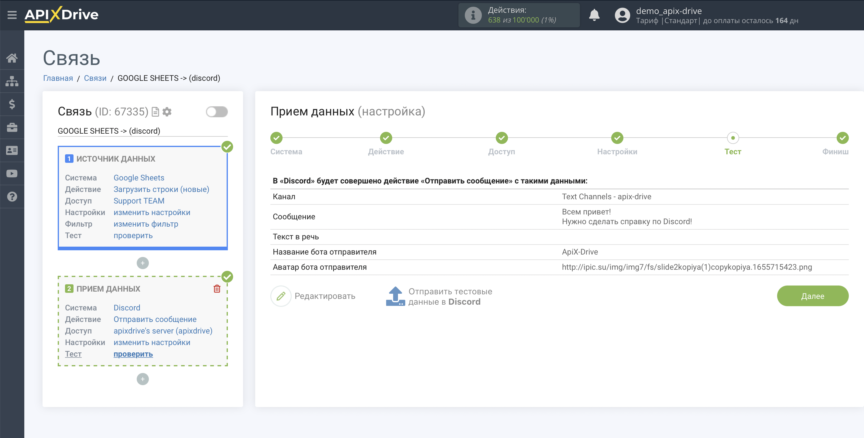This screenshot has width=864, height=438.
Task: Open the contact card icon in sidebar
Action: pyautogui.click(x=12, y=151)
